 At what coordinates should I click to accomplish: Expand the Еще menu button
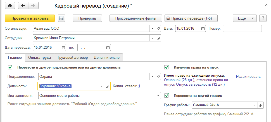(x=245, y=18)
